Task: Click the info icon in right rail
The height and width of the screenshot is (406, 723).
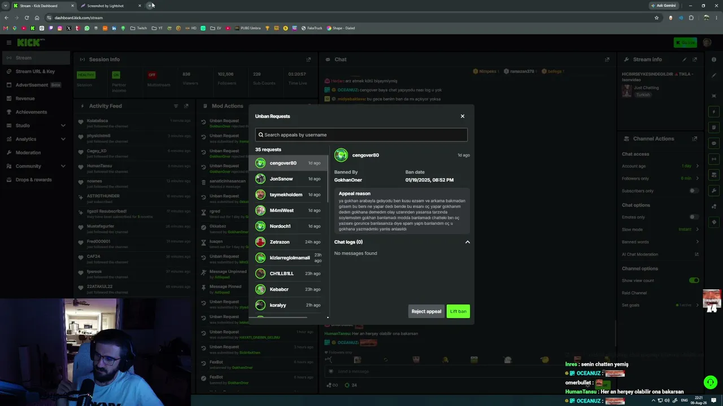Action: (715, 59)
